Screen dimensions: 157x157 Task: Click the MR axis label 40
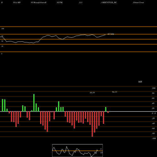pos(153,103)
